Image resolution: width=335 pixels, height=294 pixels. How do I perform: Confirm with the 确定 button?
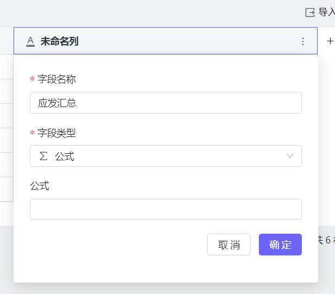tap(280, 245)
